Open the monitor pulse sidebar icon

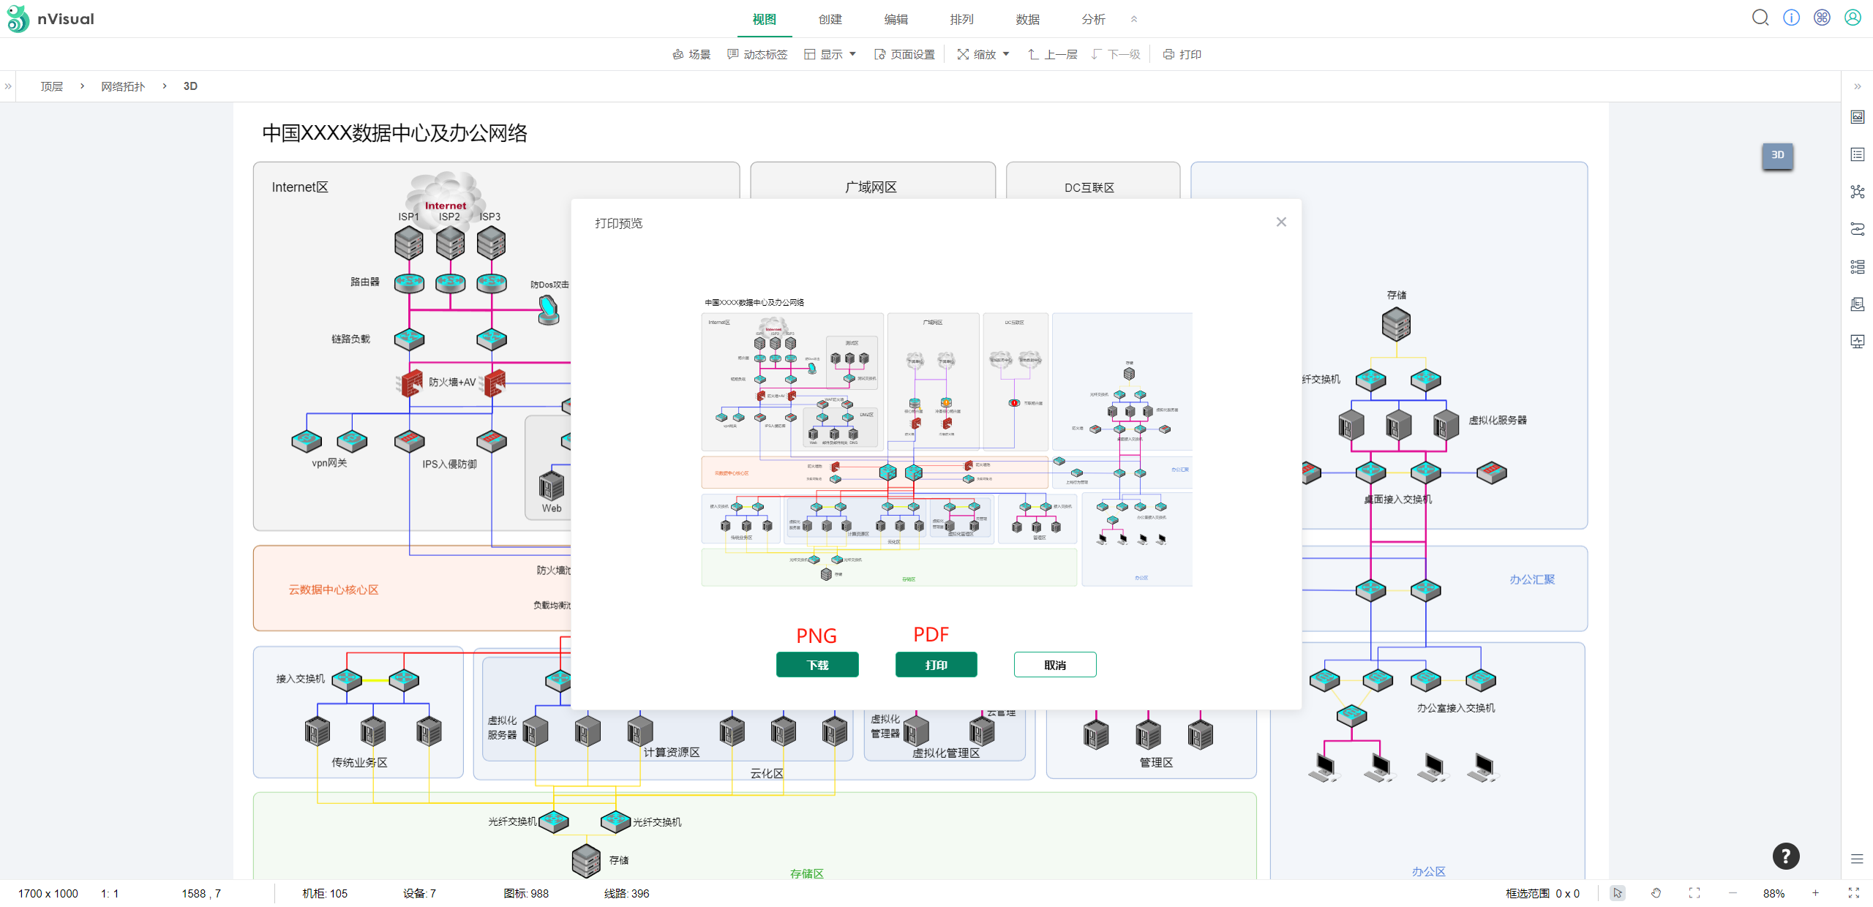click(x=1857, y=341)
